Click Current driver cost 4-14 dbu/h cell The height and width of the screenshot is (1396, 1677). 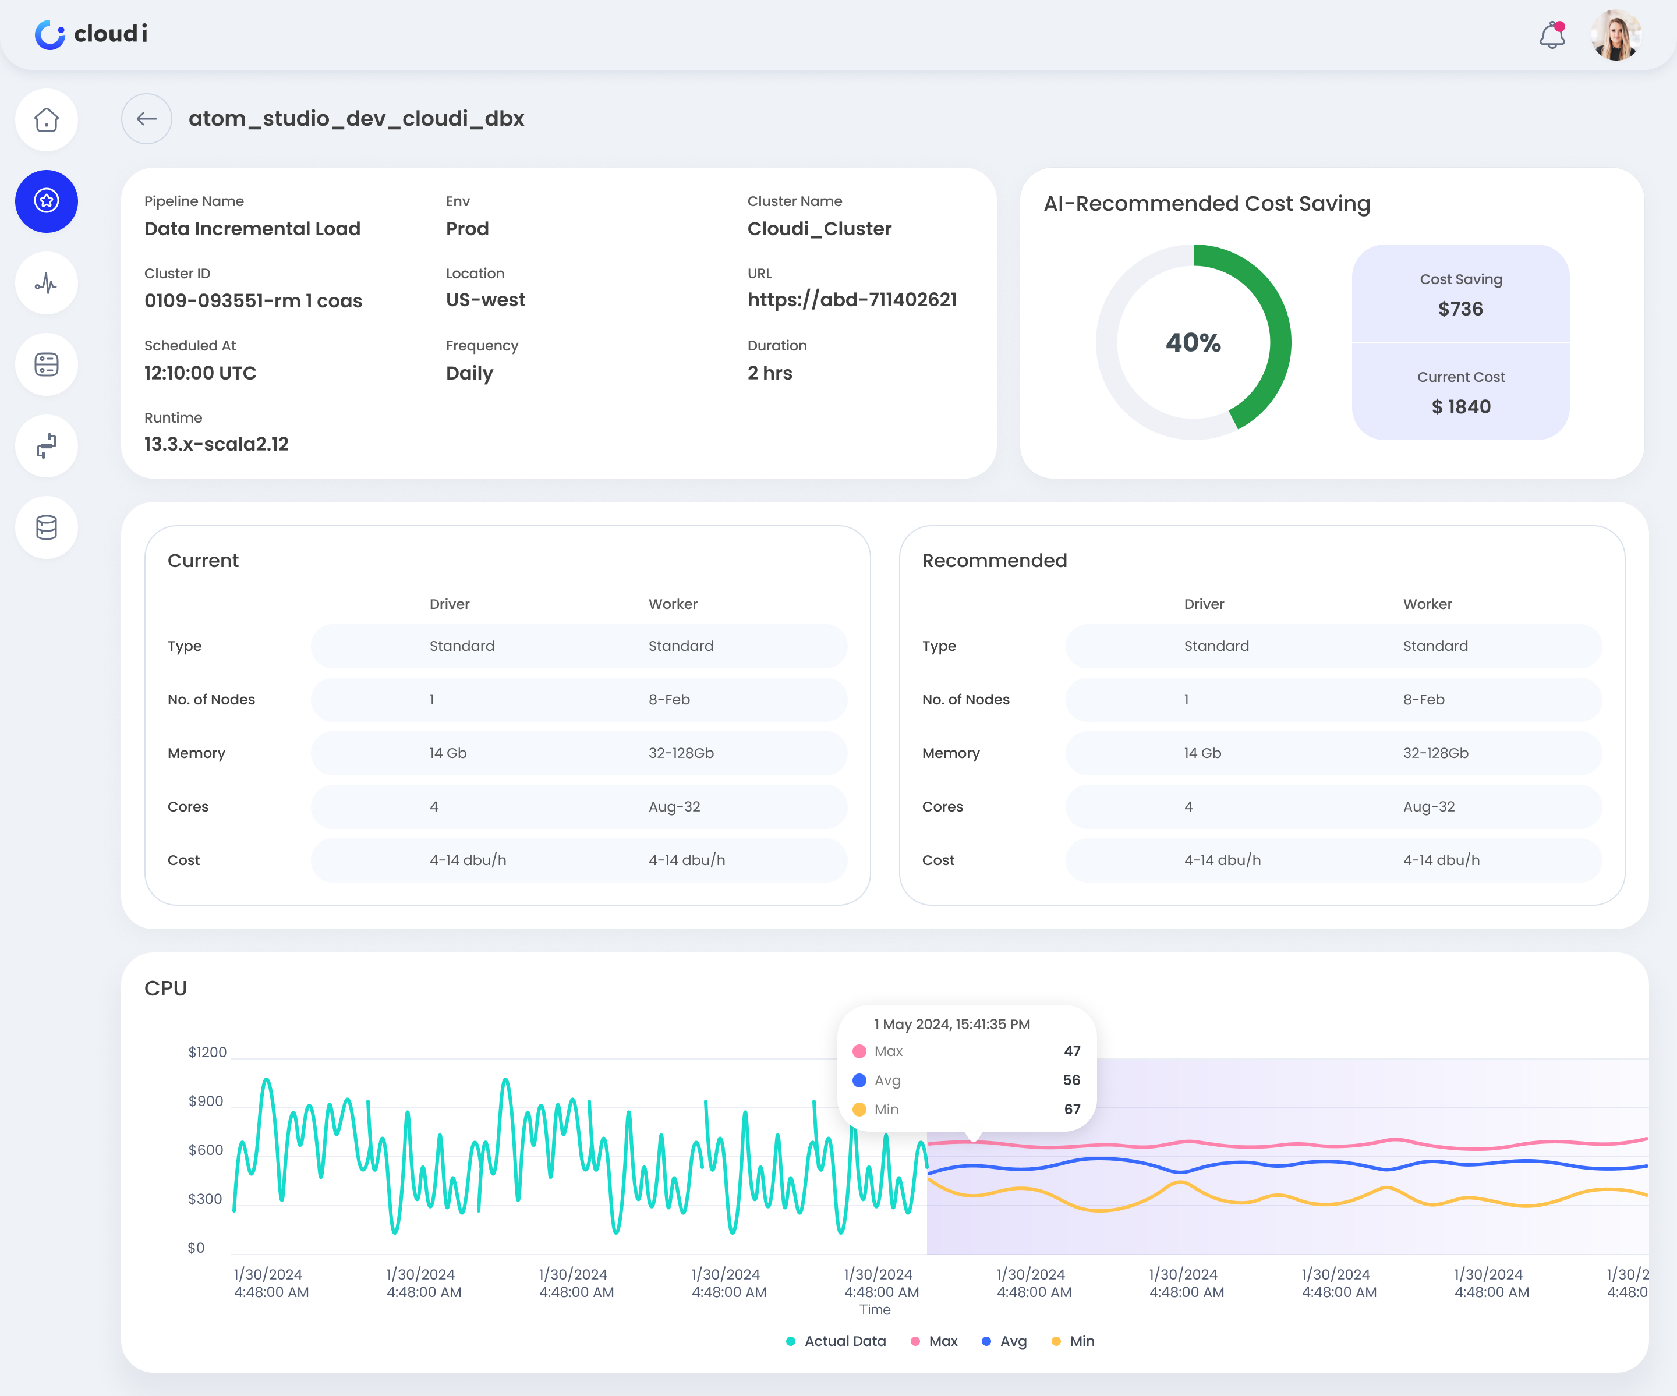click(x=468, y=860)
